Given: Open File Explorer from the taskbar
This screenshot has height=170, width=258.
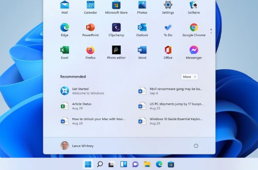Looking at the screenshot, I should [x=147, y=164].
